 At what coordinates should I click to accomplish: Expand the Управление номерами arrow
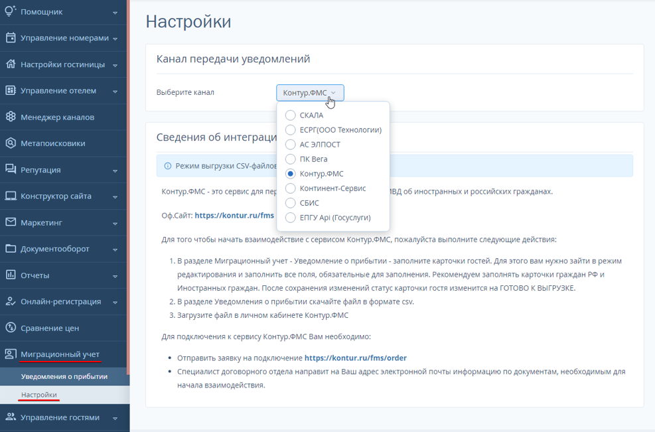(x=115, y=39)
